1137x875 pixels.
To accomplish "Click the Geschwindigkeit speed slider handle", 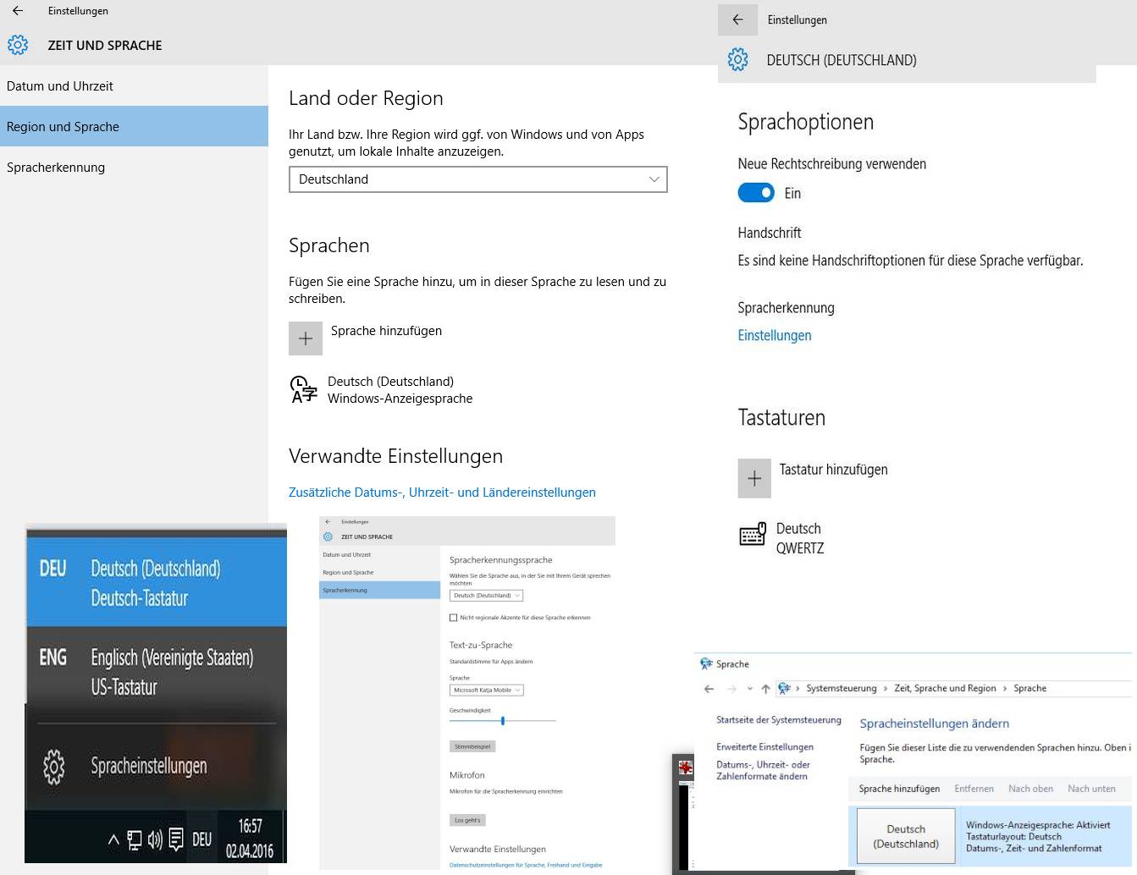I will point(503,721).
